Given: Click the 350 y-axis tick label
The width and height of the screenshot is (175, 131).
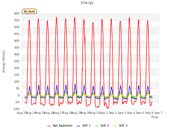Looking at the screenshot, I should click(x=17, y=48).
